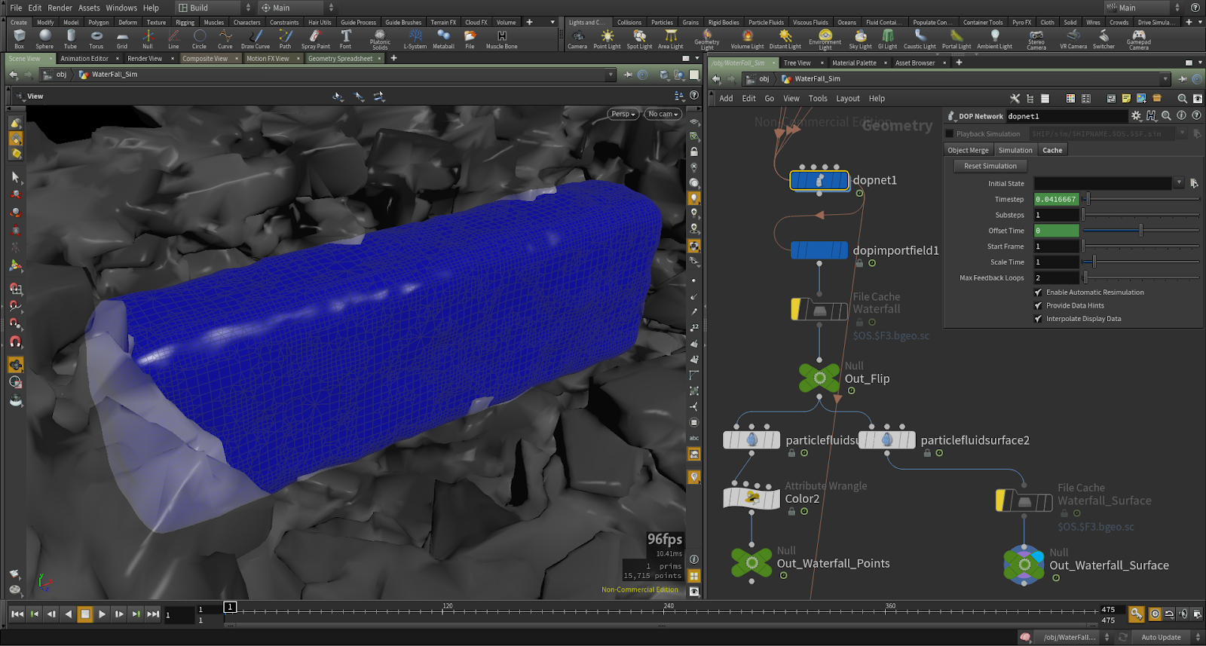The height and width of the screenshot is (646, 1206).
Task: Select the dopnet1 node icon
Action: click(x=819, y=180)
